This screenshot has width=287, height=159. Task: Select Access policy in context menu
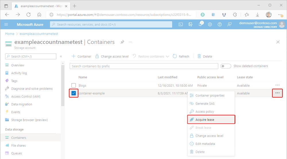point(211,112)
